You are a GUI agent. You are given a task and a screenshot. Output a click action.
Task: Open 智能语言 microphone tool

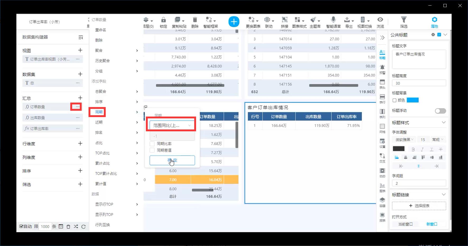[333, 20]
